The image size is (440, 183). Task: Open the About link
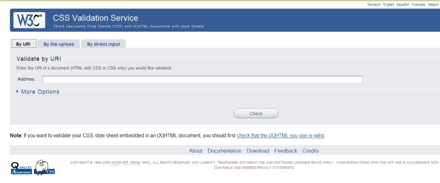pos(196,151)
